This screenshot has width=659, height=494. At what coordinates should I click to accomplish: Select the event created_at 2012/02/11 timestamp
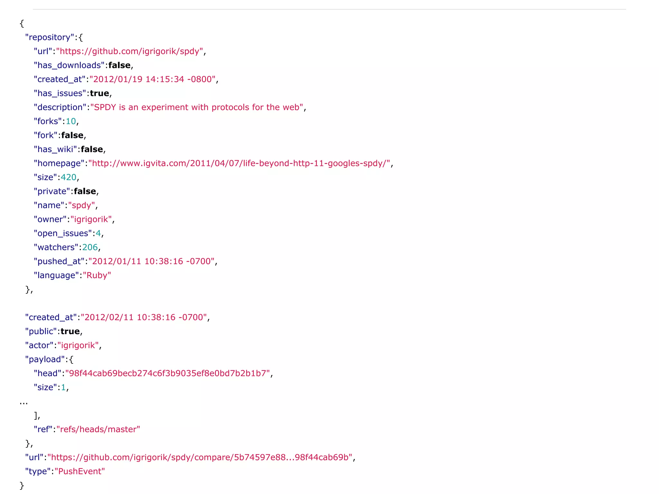(144, 317)
